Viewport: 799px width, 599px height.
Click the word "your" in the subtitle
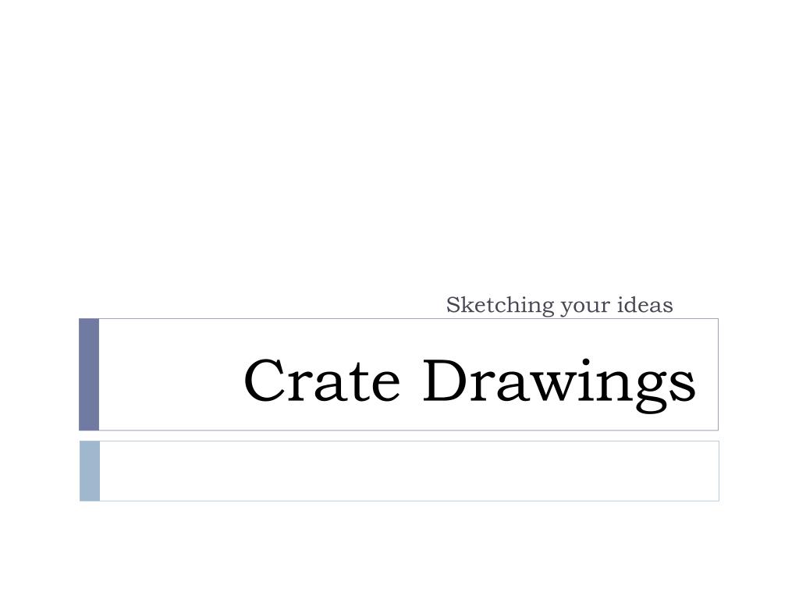coord(585,307)
